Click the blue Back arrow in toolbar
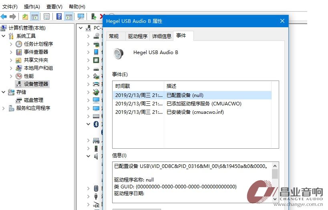 coord(4,16)
